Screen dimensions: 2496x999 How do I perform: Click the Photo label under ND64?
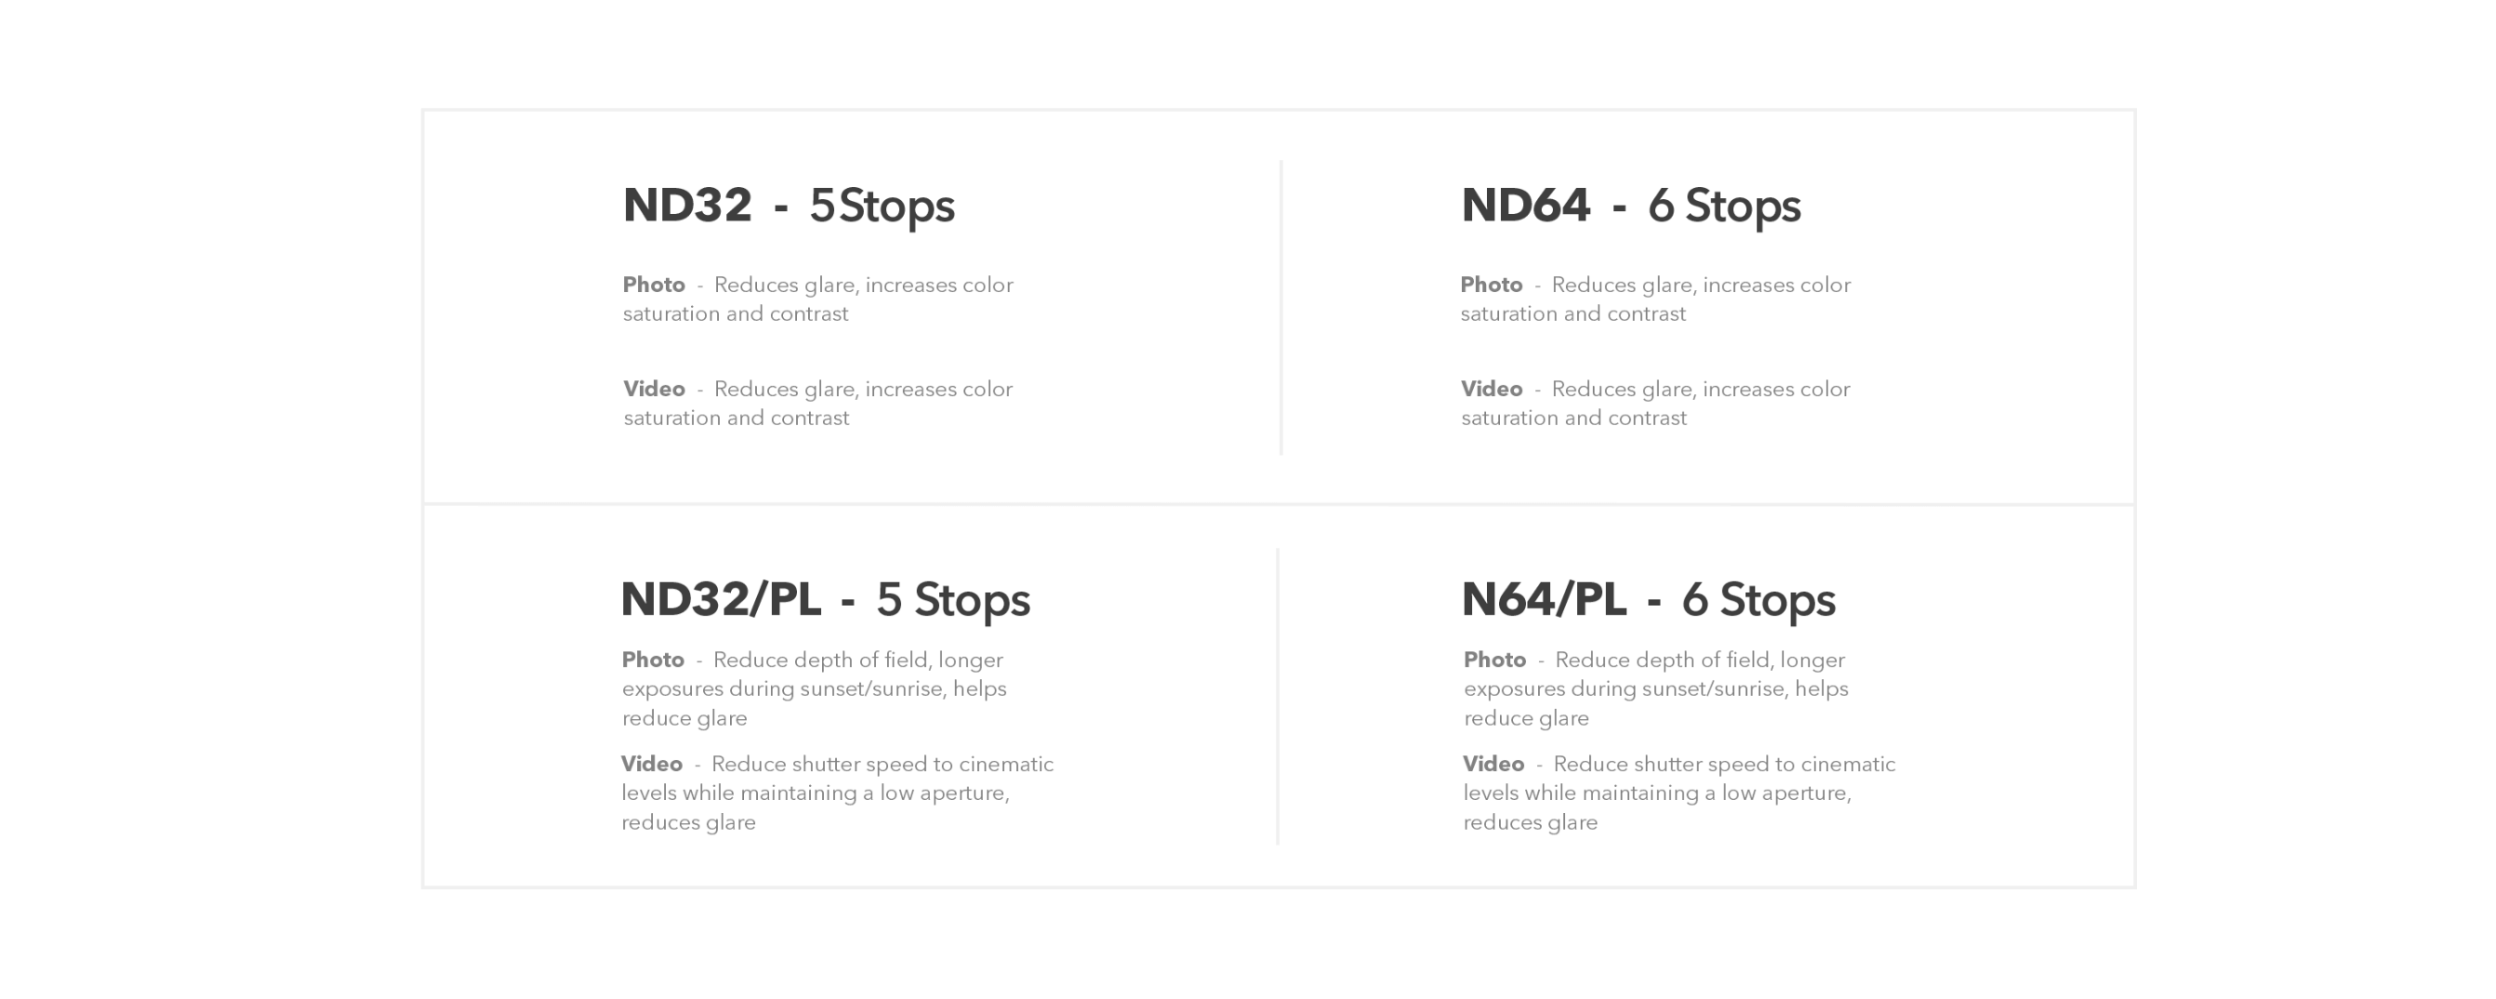point(1492,285)
